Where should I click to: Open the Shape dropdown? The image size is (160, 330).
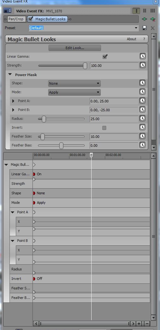coord(74,83)
